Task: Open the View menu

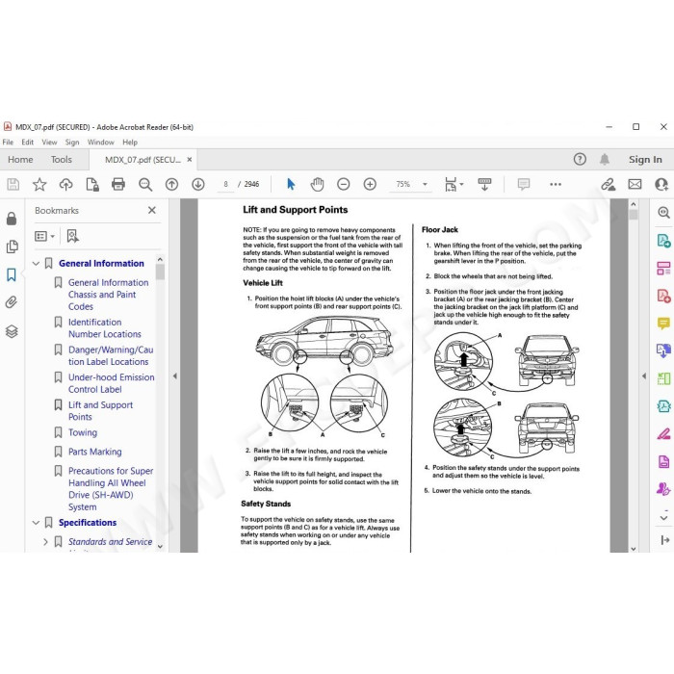Action: [49, 143]
